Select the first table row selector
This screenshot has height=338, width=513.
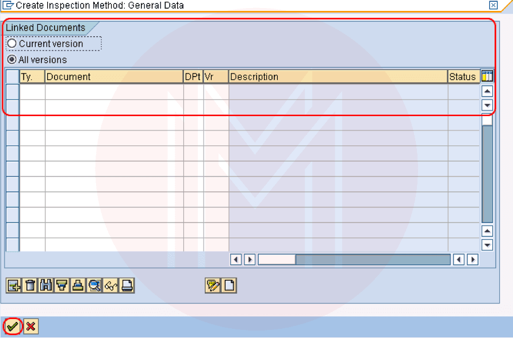(13, 91)
